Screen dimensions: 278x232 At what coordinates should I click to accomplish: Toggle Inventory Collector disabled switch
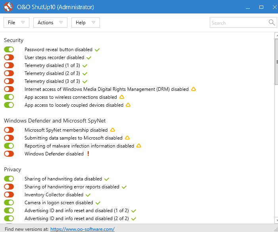[9, 194]
